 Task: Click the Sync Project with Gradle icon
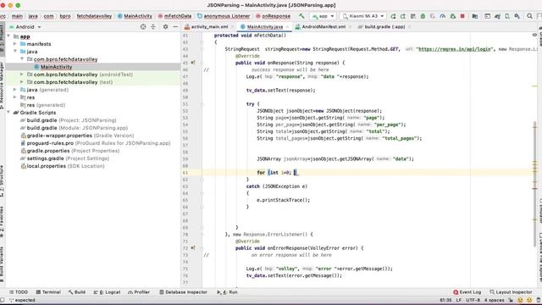497,16
